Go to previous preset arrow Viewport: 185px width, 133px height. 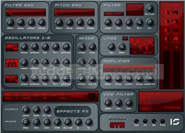[x=143, y=103]
